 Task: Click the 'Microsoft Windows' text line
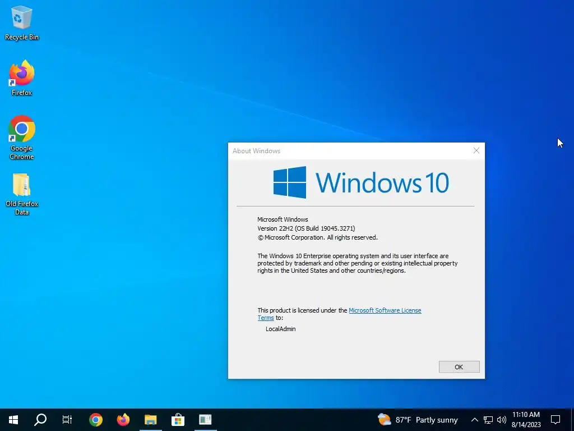point(283,219)
